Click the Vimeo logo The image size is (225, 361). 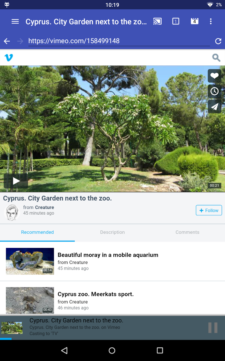pos(9,57)
